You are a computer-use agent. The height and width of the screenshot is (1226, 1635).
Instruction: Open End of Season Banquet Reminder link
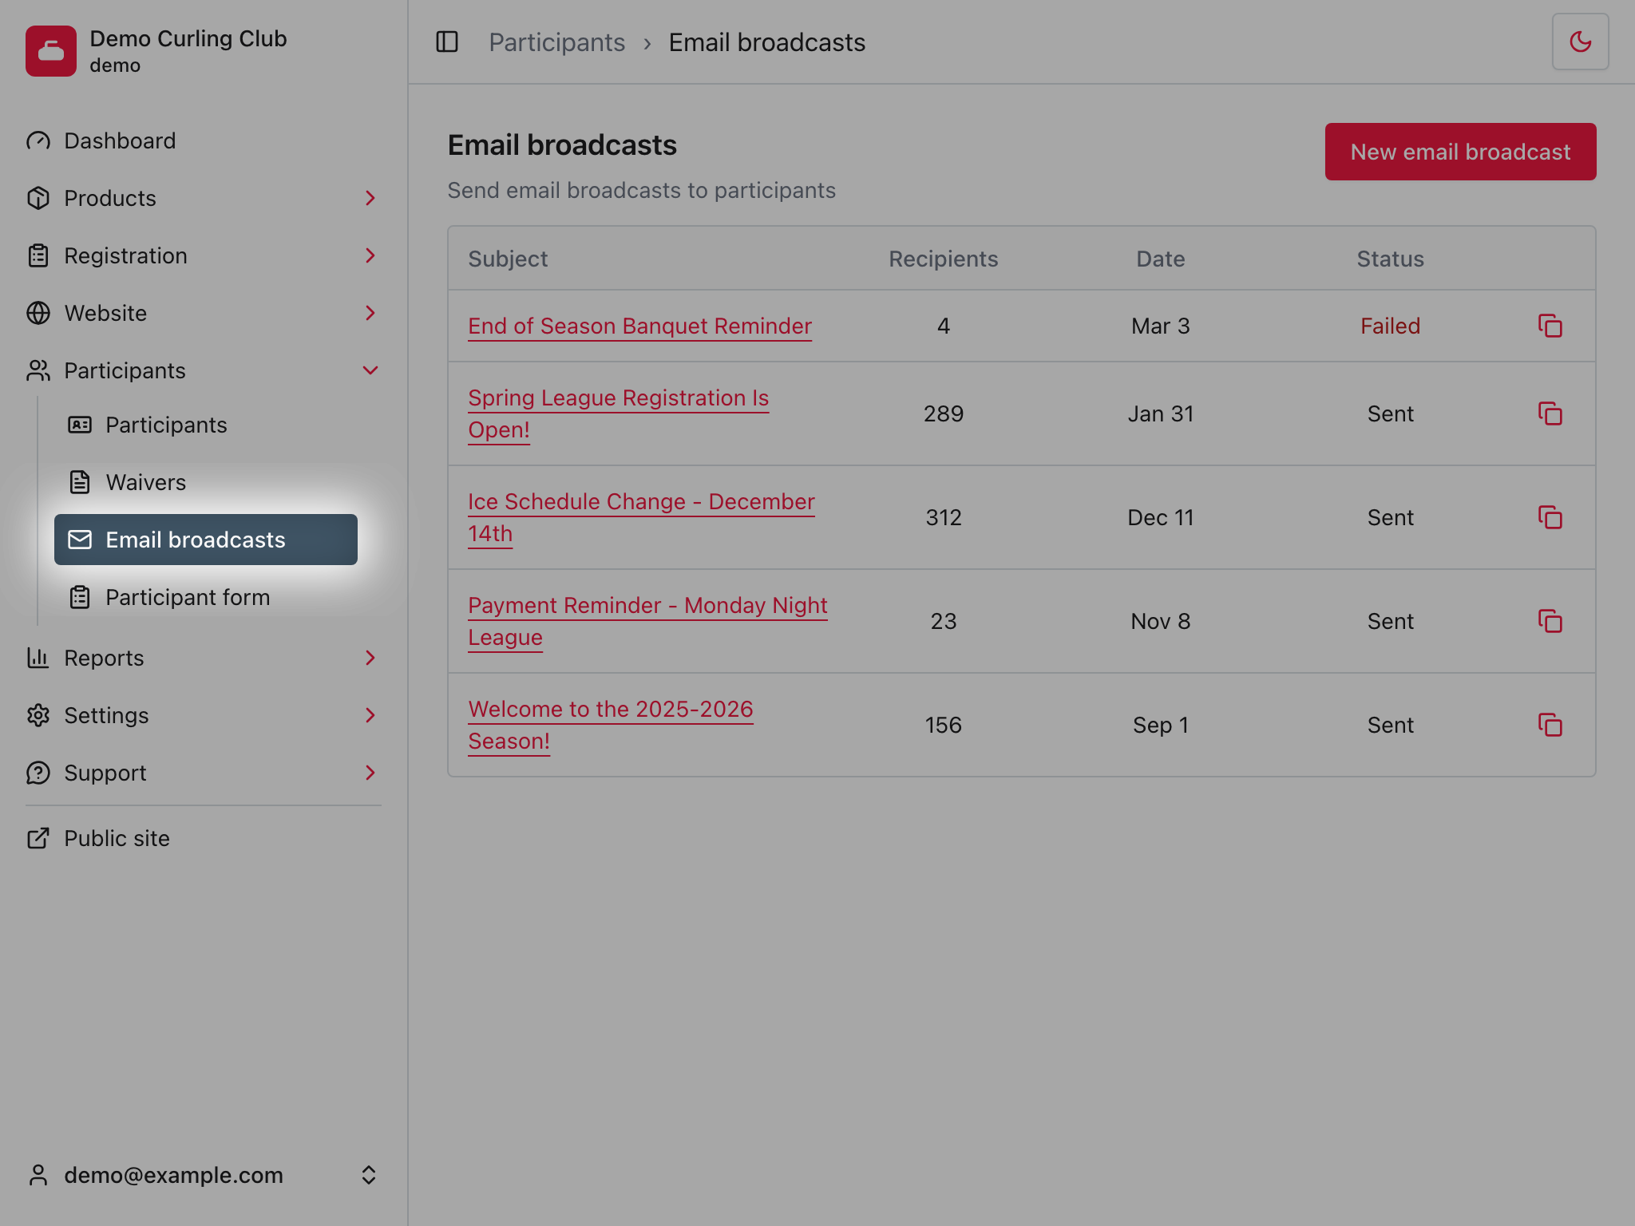click(639, 326)
